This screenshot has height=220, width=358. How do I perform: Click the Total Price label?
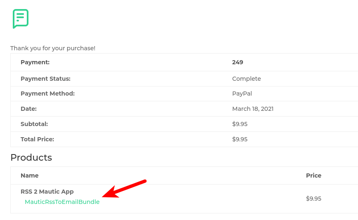point(37,139)
